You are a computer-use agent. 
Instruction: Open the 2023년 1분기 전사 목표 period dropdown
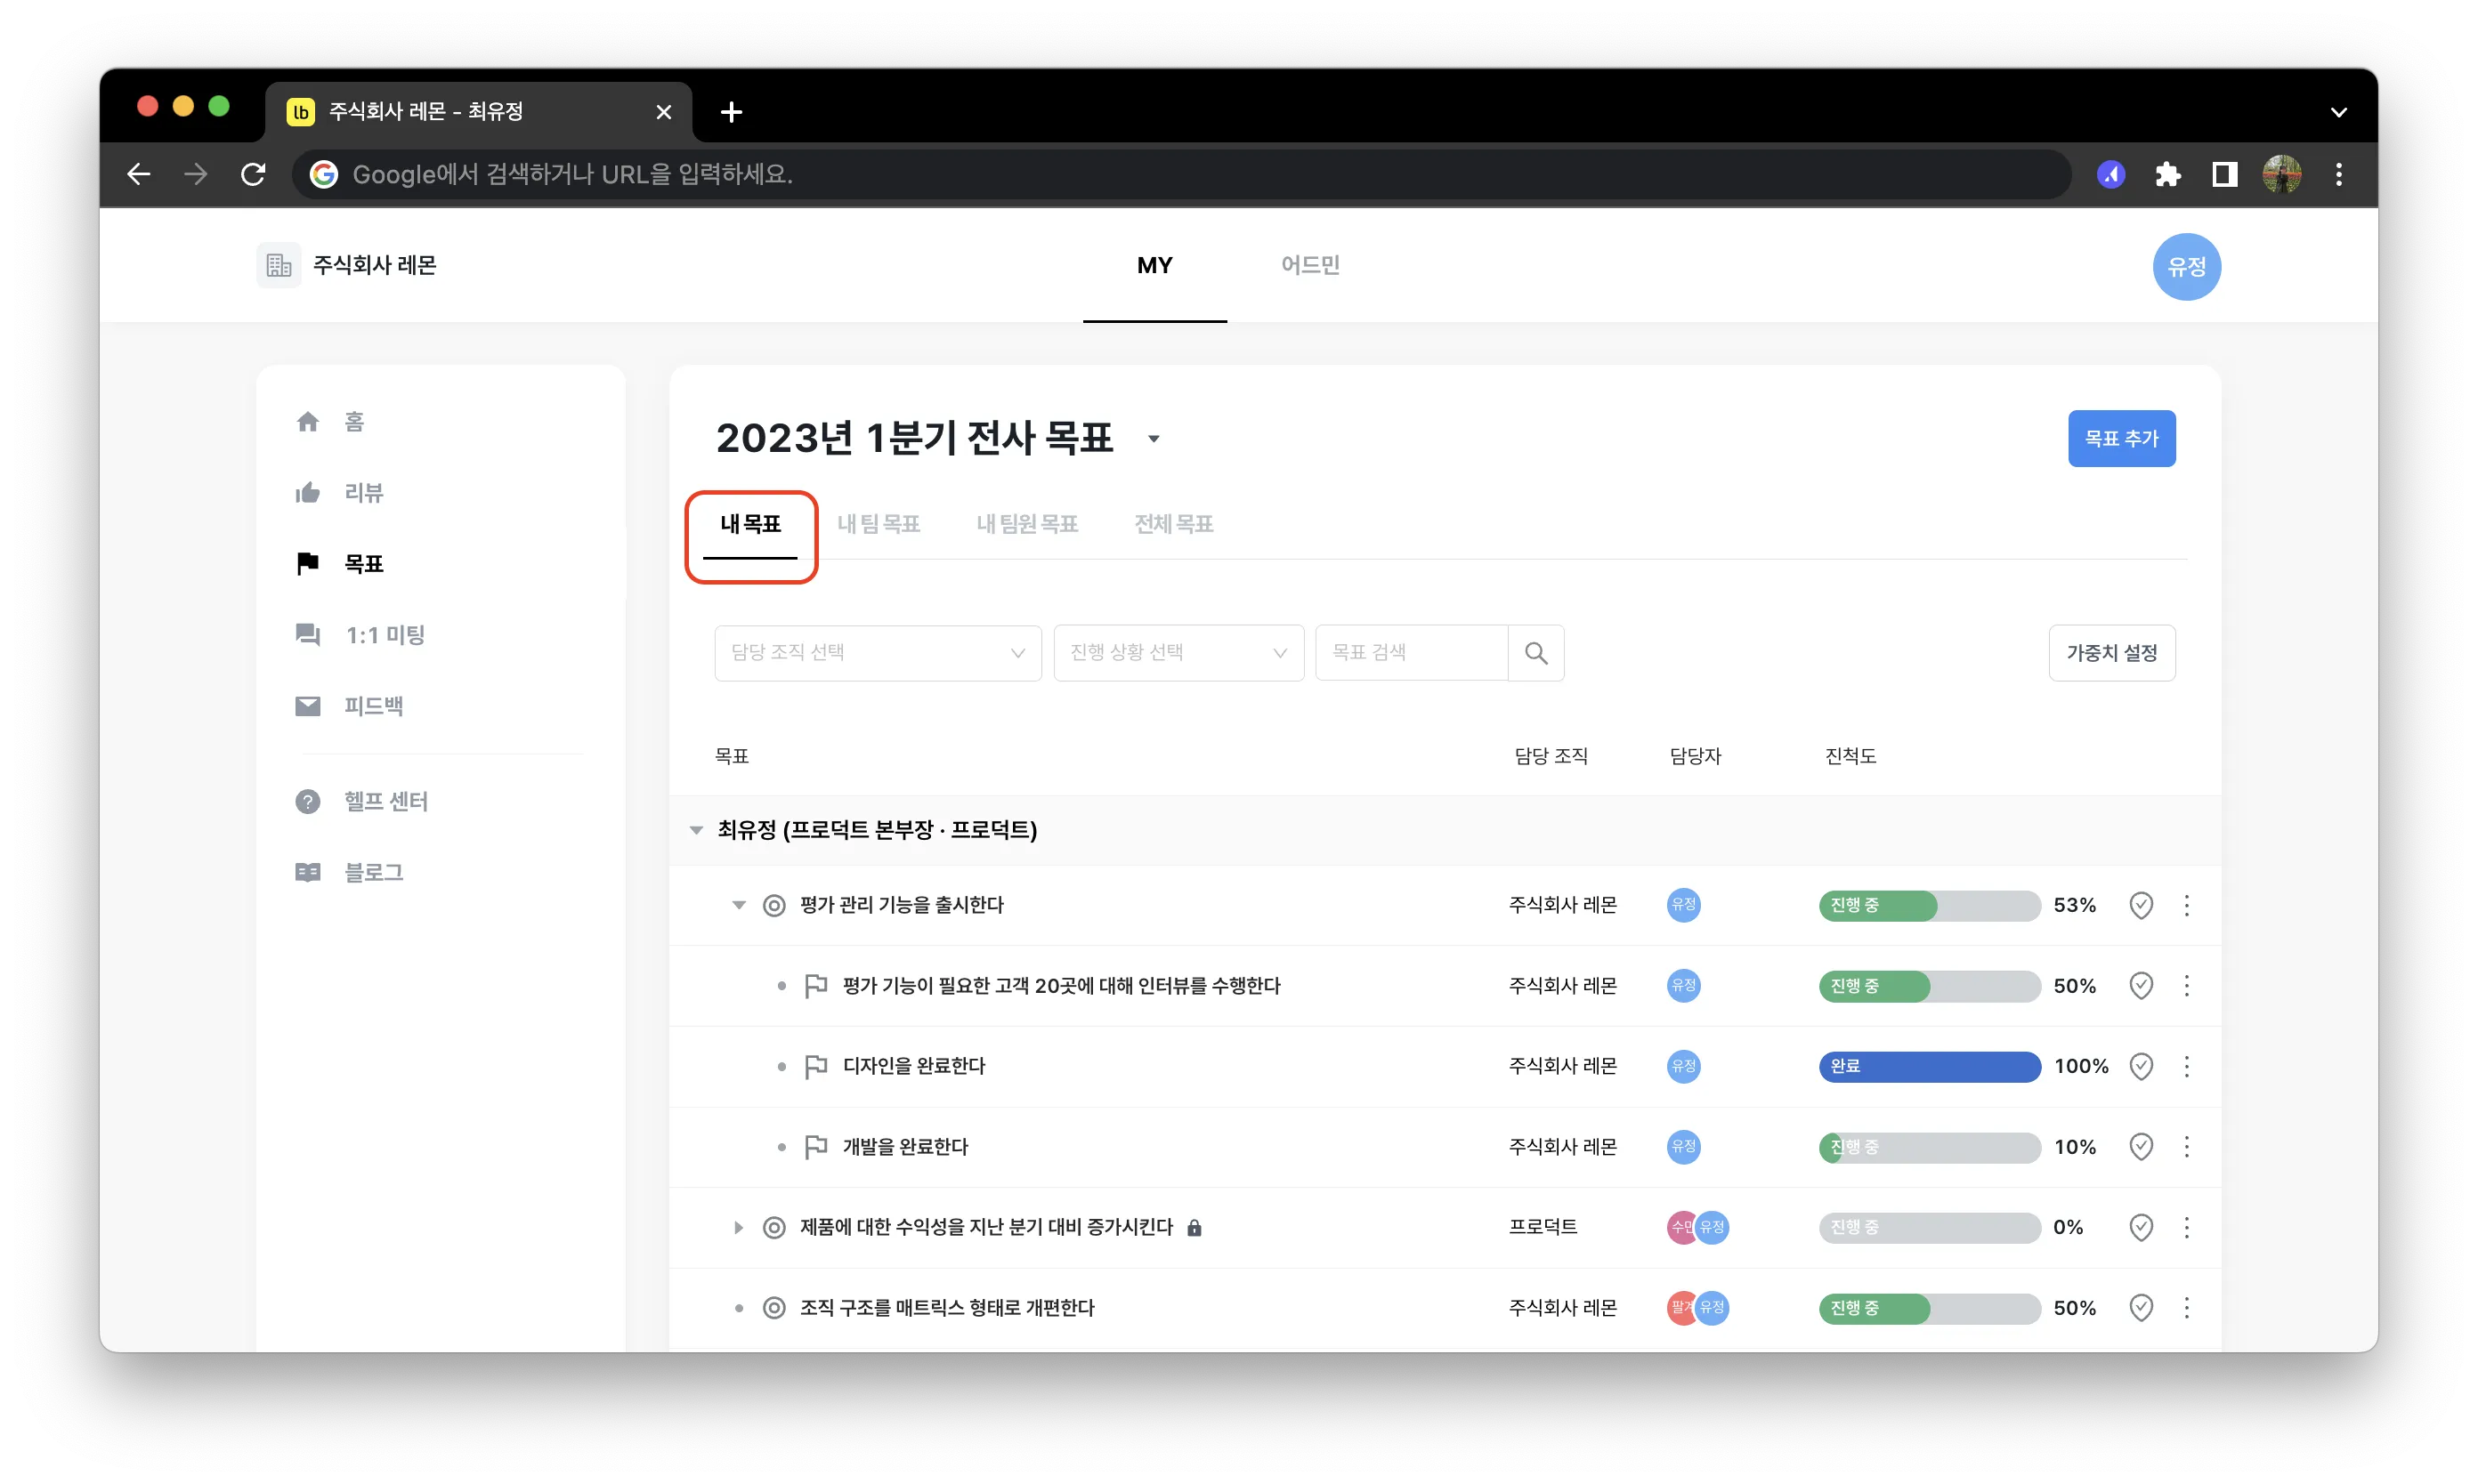point(1154,438)
